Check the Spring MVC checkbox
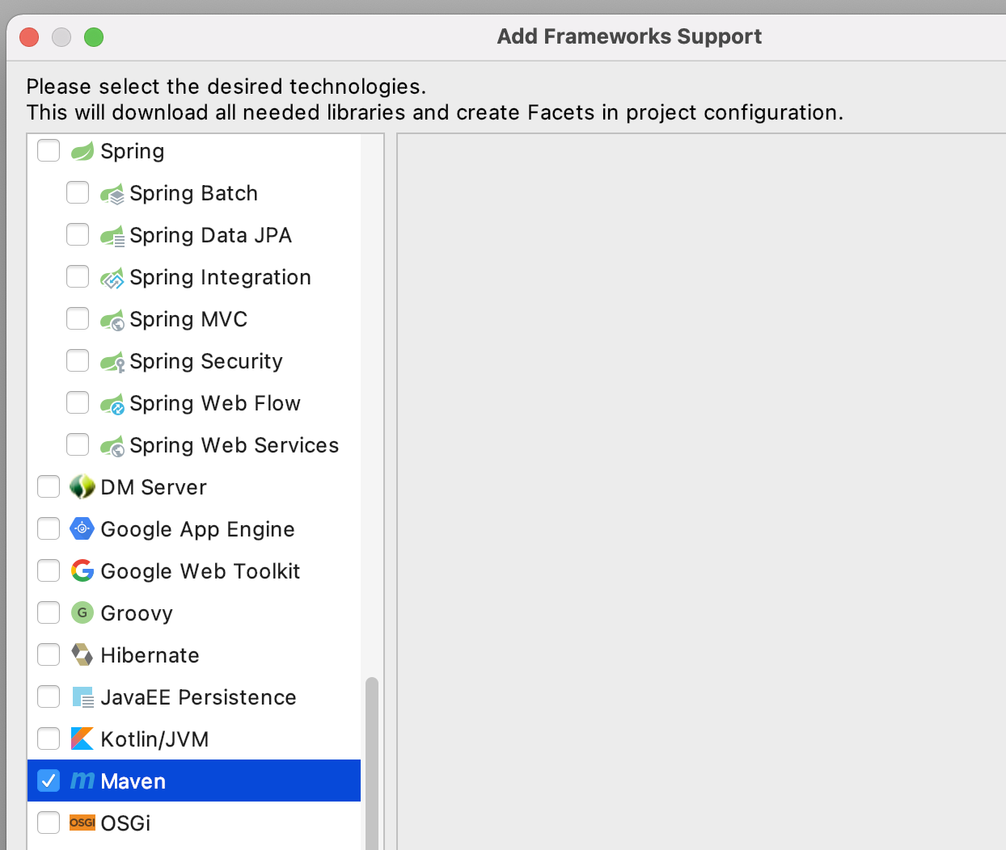This screenshot has width=1006, height=850. [78, 318]
